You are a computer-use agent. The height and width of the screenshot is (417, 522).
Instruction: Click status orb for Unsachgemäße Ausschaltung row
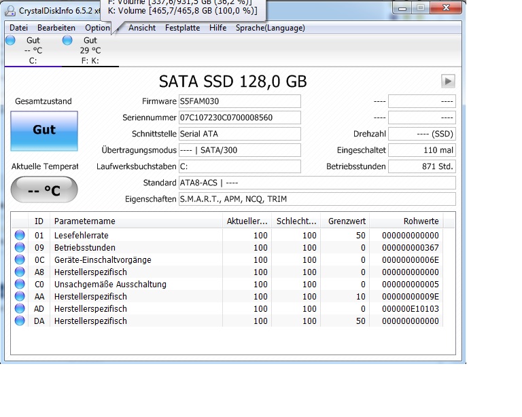[20, 284]
